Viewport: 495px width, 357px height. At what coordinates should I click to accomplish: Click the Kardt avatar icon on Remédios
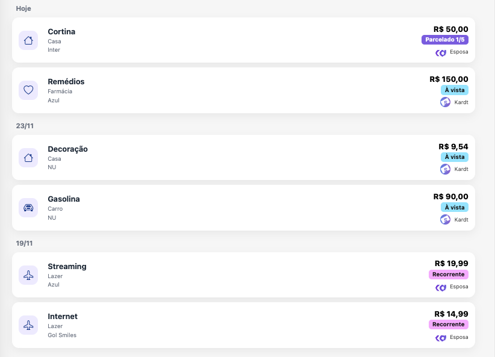(446, 102)
